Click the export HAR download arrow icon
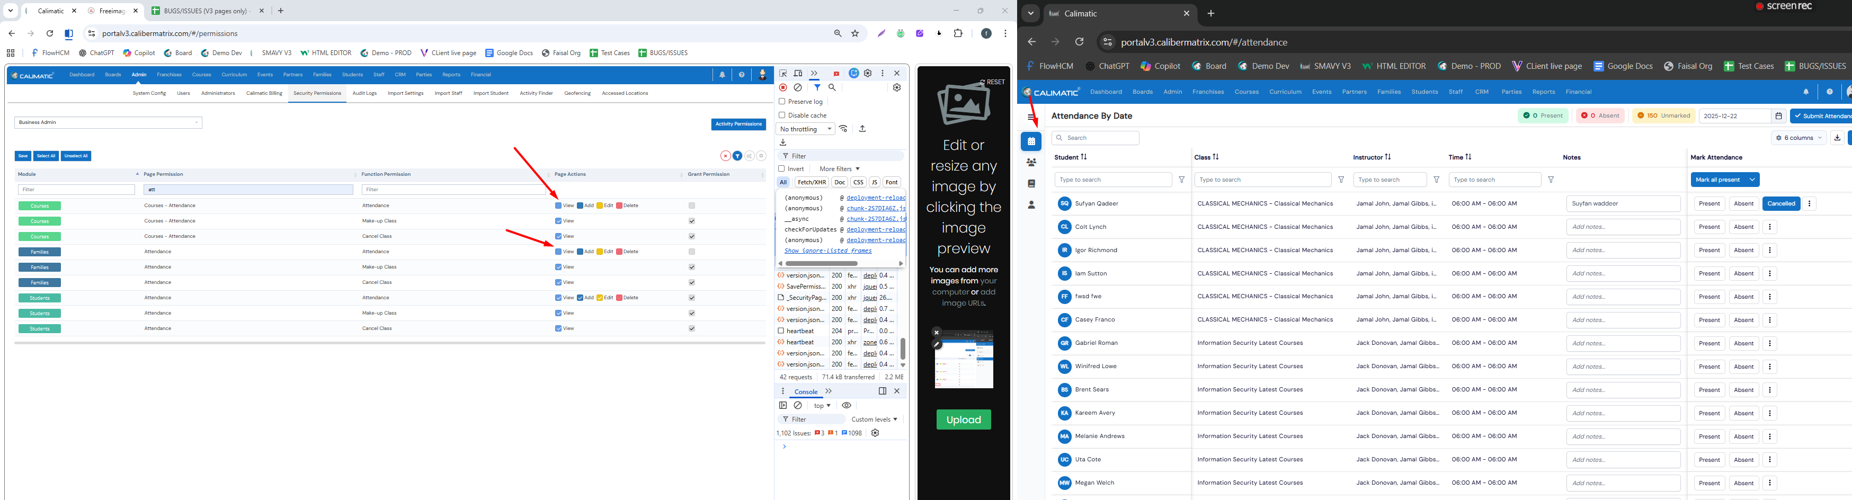Screen dimensions: 1852x500 click(x=783, y=142)
